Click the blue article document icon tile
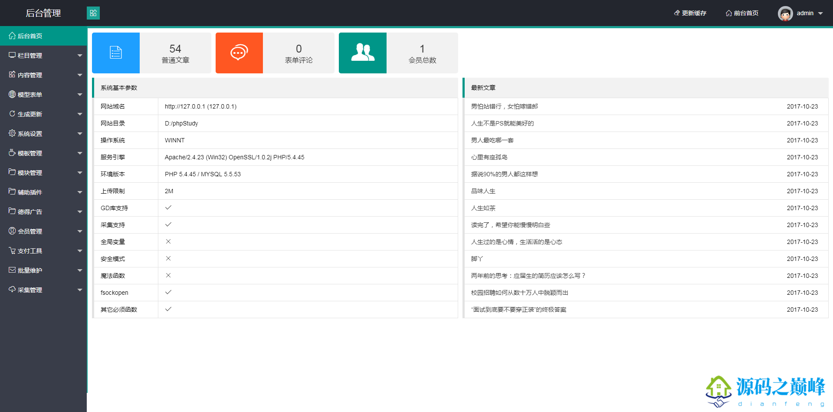Screen dimensions: 833x412 point(116,53)
